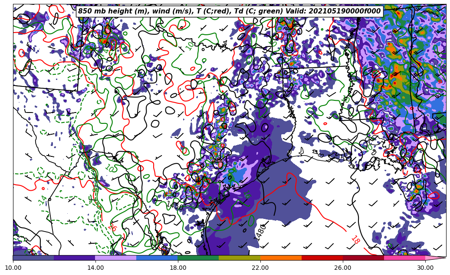Select the green 18–20 colorbar segment
450x275 pixels.
click(x=198, y=258)
